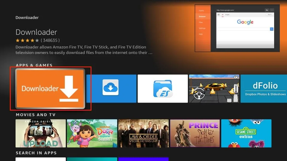287x161 pixels.
Task: Select the blue cloud download app tile
Action: (x=111, y=89)
